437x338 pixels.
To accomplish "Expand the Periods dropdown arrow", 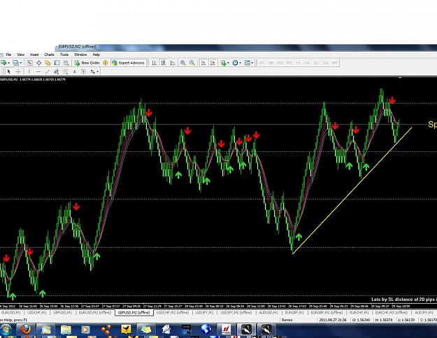I will [x=241, y=63].
